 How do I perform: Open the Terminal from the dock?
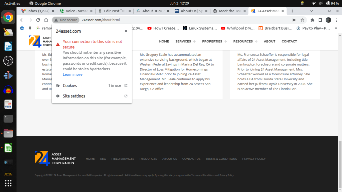8,119
